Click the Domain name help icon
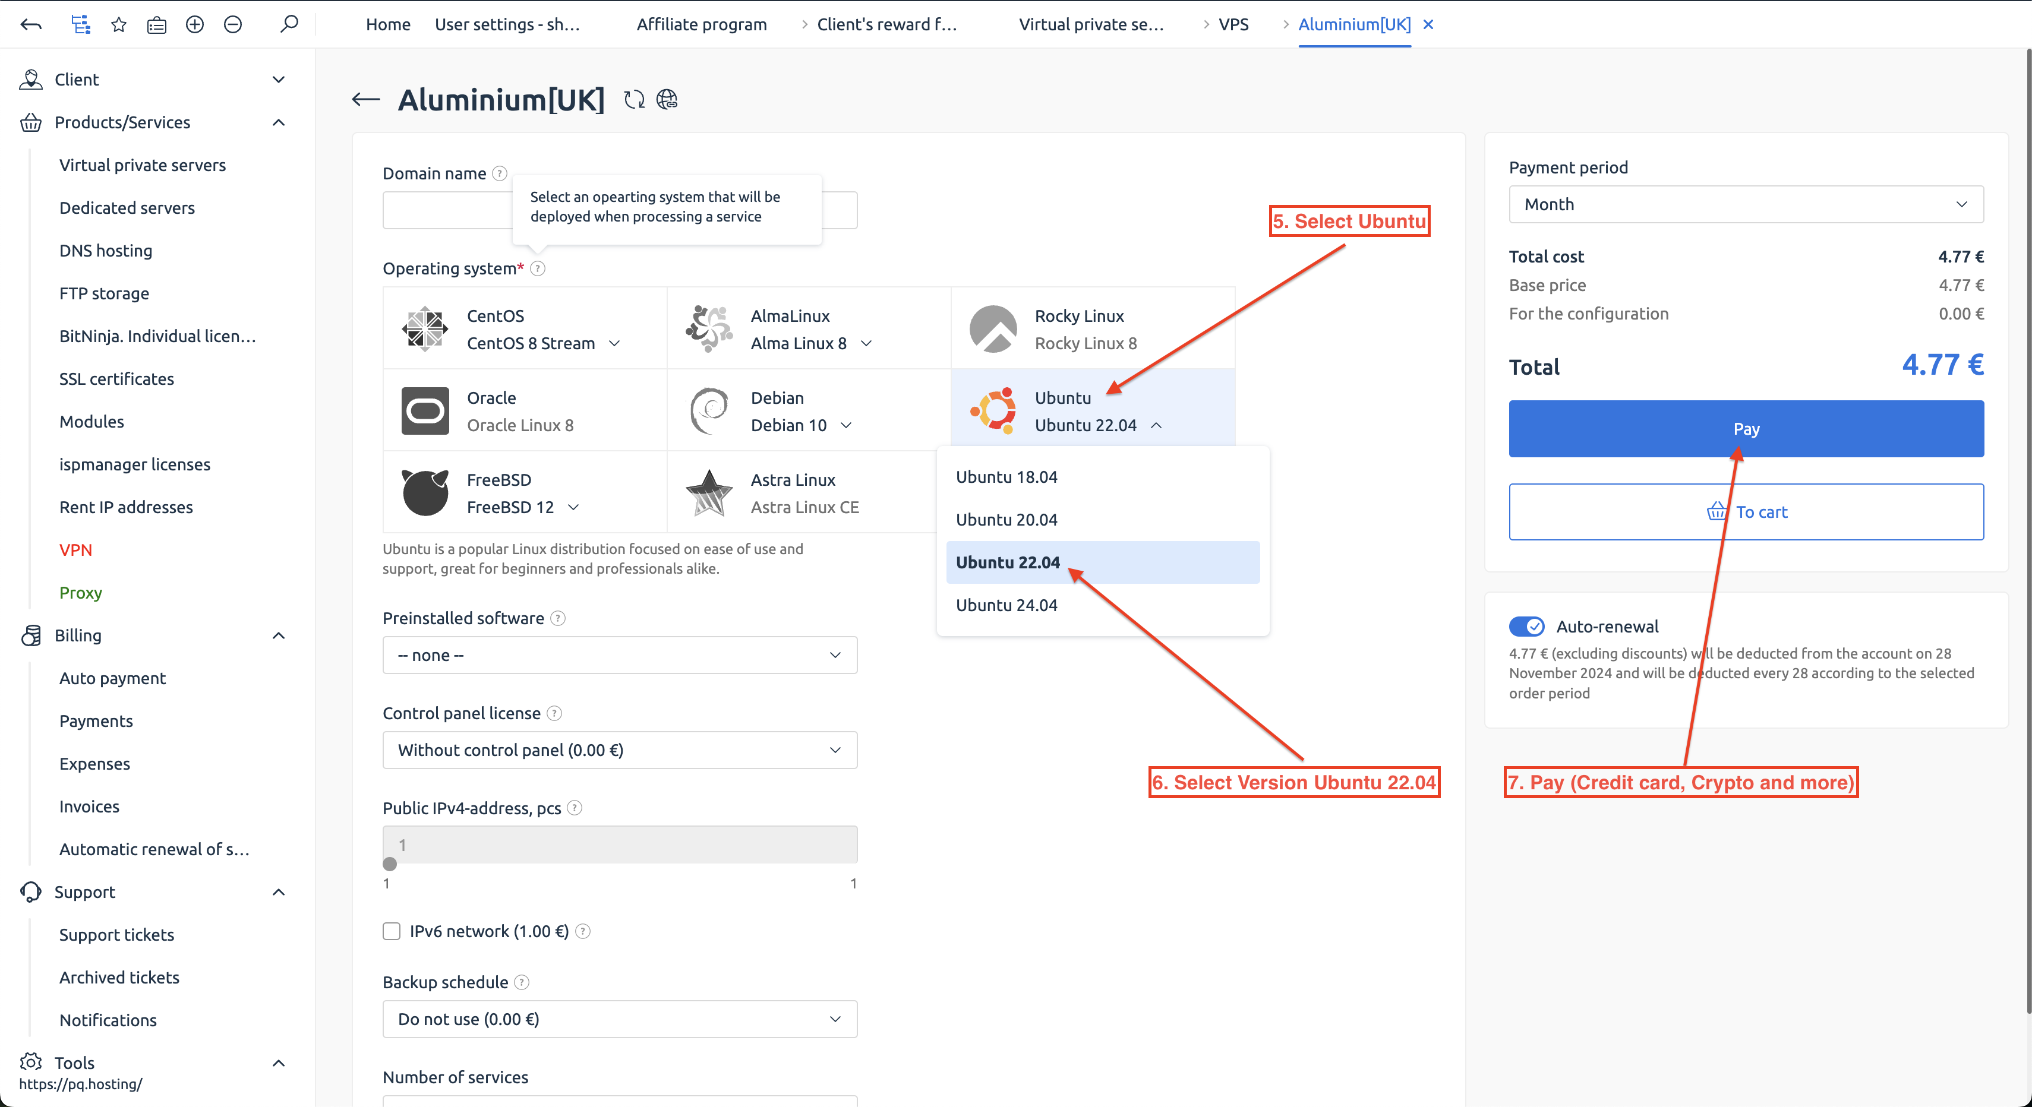Viewport: 2032px width, 1107px height. point(499,173)
